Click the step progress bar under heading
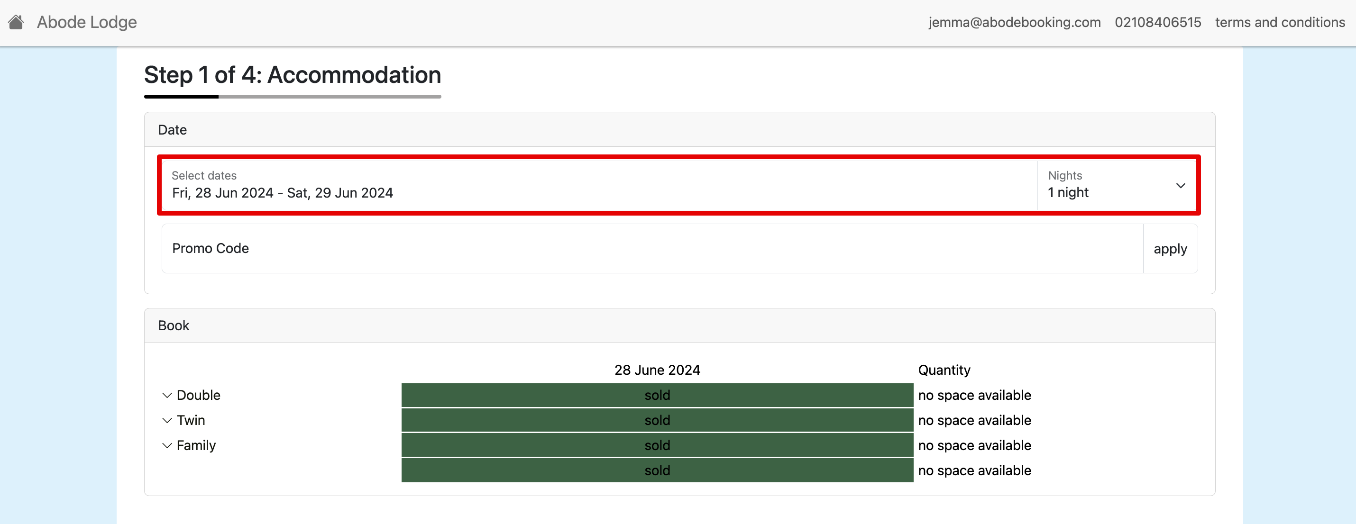1356x524 pixels. pos(292,97)
